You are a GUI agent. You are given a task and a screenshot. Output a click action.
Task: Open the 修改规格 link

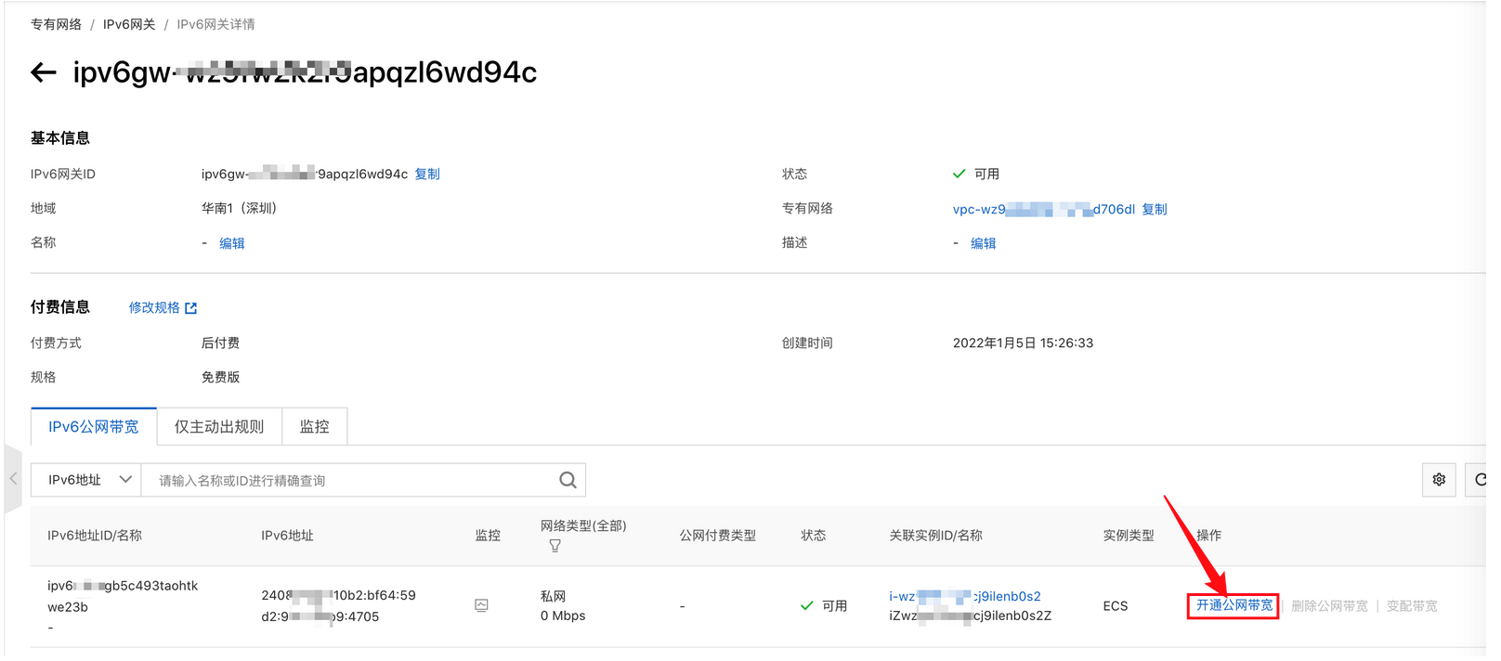(163, 308)
